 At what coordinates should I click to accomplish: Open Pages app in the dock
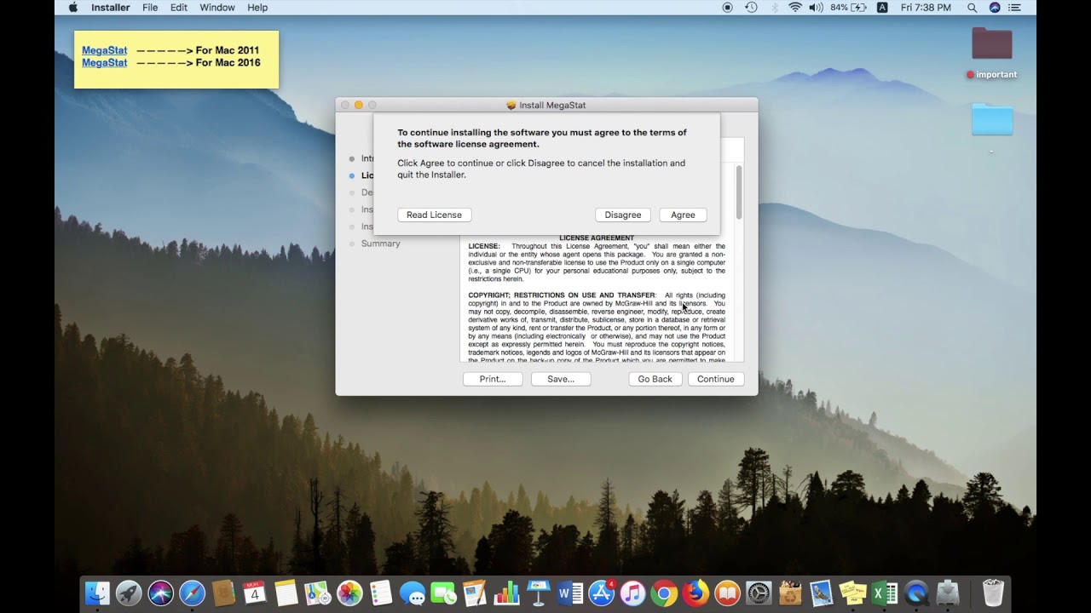point(475,593)
